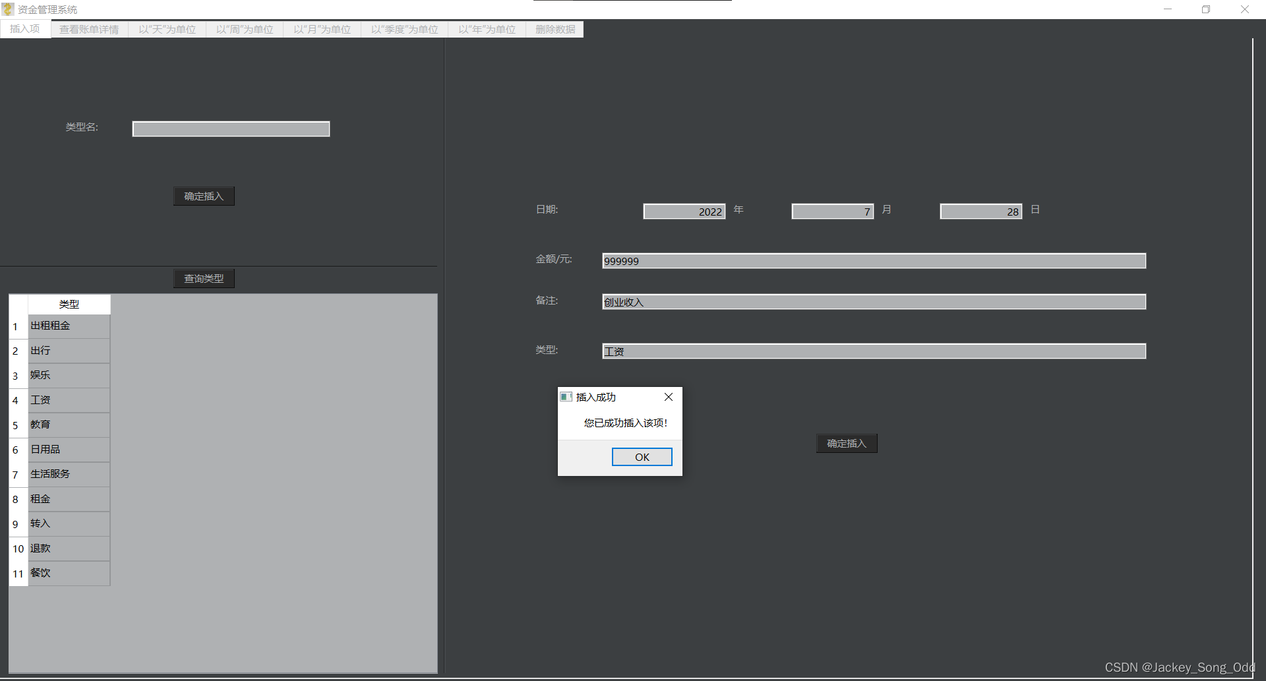Click the 类型 field containing 工资
Viewport: 1266px width, 681px height.
[x=874, y=351]
